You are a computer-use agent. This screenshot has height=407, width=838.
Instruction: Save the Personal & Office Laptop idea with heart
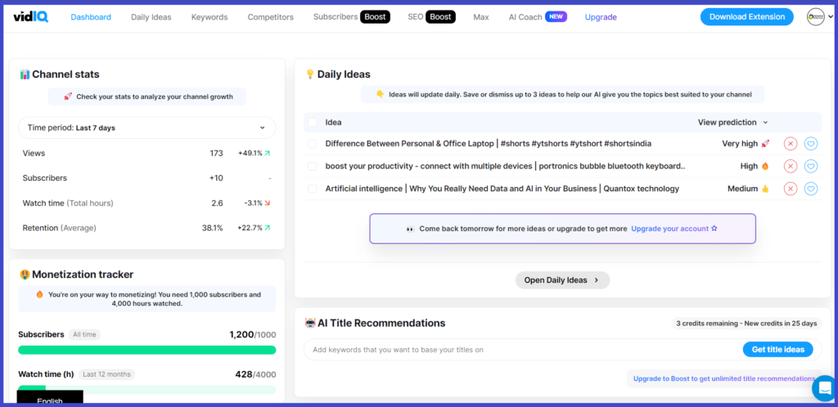(811, 144)
